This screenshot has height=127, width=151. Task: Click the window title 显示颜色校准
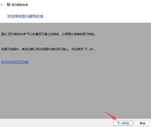pyautogui.click(x=20, y=5)
